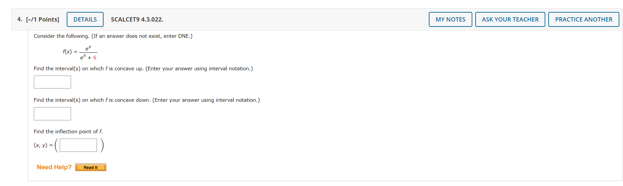The image size is (623, 186).
Task: Click the red number 6 in the denominator
Action: [95, 58]
